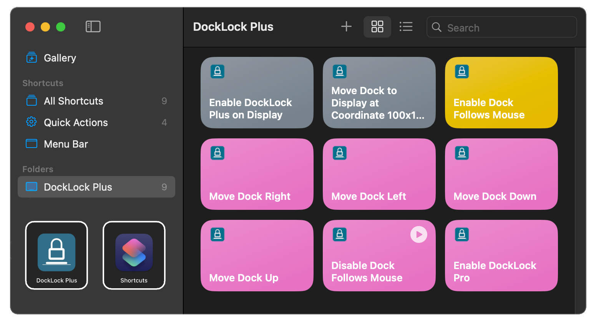
Task: Select the DockLock Plus folder
Action: coord(96,187)
